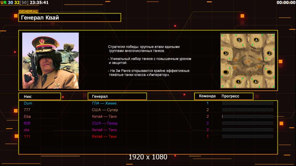Click the Команда column header
Viewport: 296px width, 166px height.
(207, 96)
